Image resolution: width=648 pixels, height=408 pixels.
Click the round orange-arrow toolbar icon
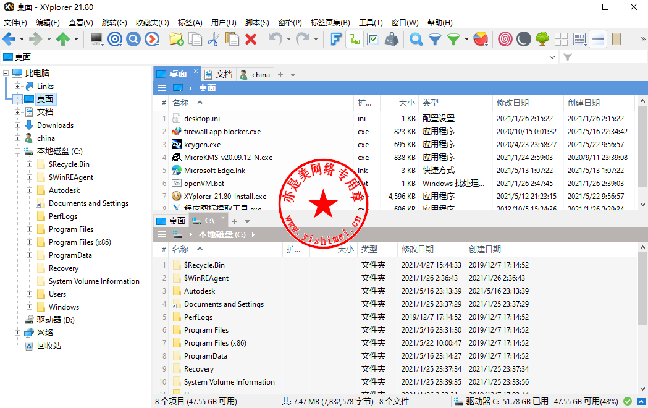point(152,40)
